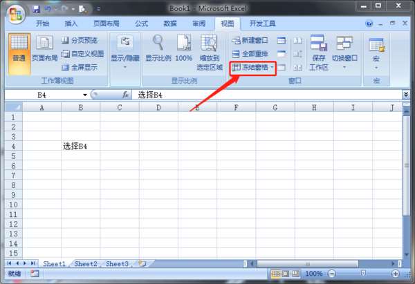The width and height of the screenshot is (415, 284).
Task: Select column header B
Action: pos(81,108)
